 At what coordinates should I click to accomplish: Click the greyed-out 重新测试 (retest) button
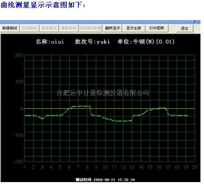pos(69,28)
